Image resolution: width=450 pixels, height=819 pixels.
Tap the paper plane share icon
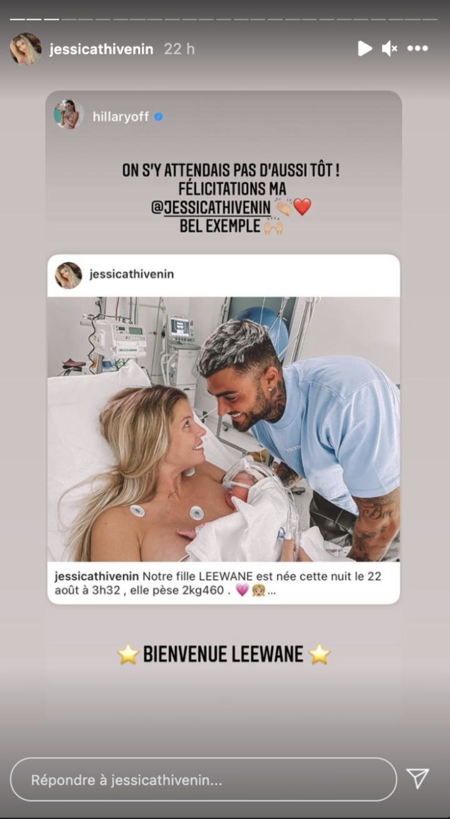(417, 778)
